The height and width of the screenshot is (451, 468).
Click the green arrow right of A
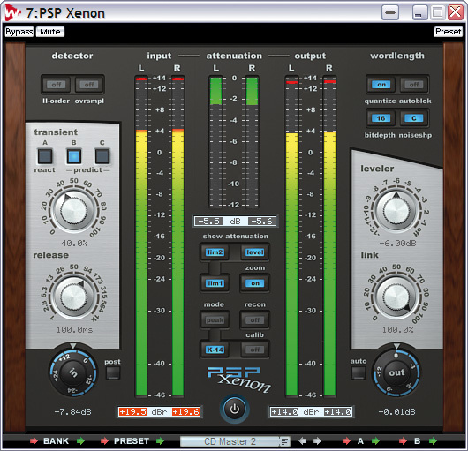pyautogui.click(x=375, y=441)
